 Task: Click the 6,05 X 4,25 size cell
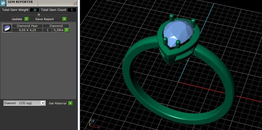27,30
